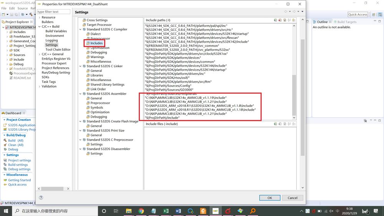The height and width of the screenshot is (216, 384).
Task: Open the notification center icon
Action: click(376, 211)
